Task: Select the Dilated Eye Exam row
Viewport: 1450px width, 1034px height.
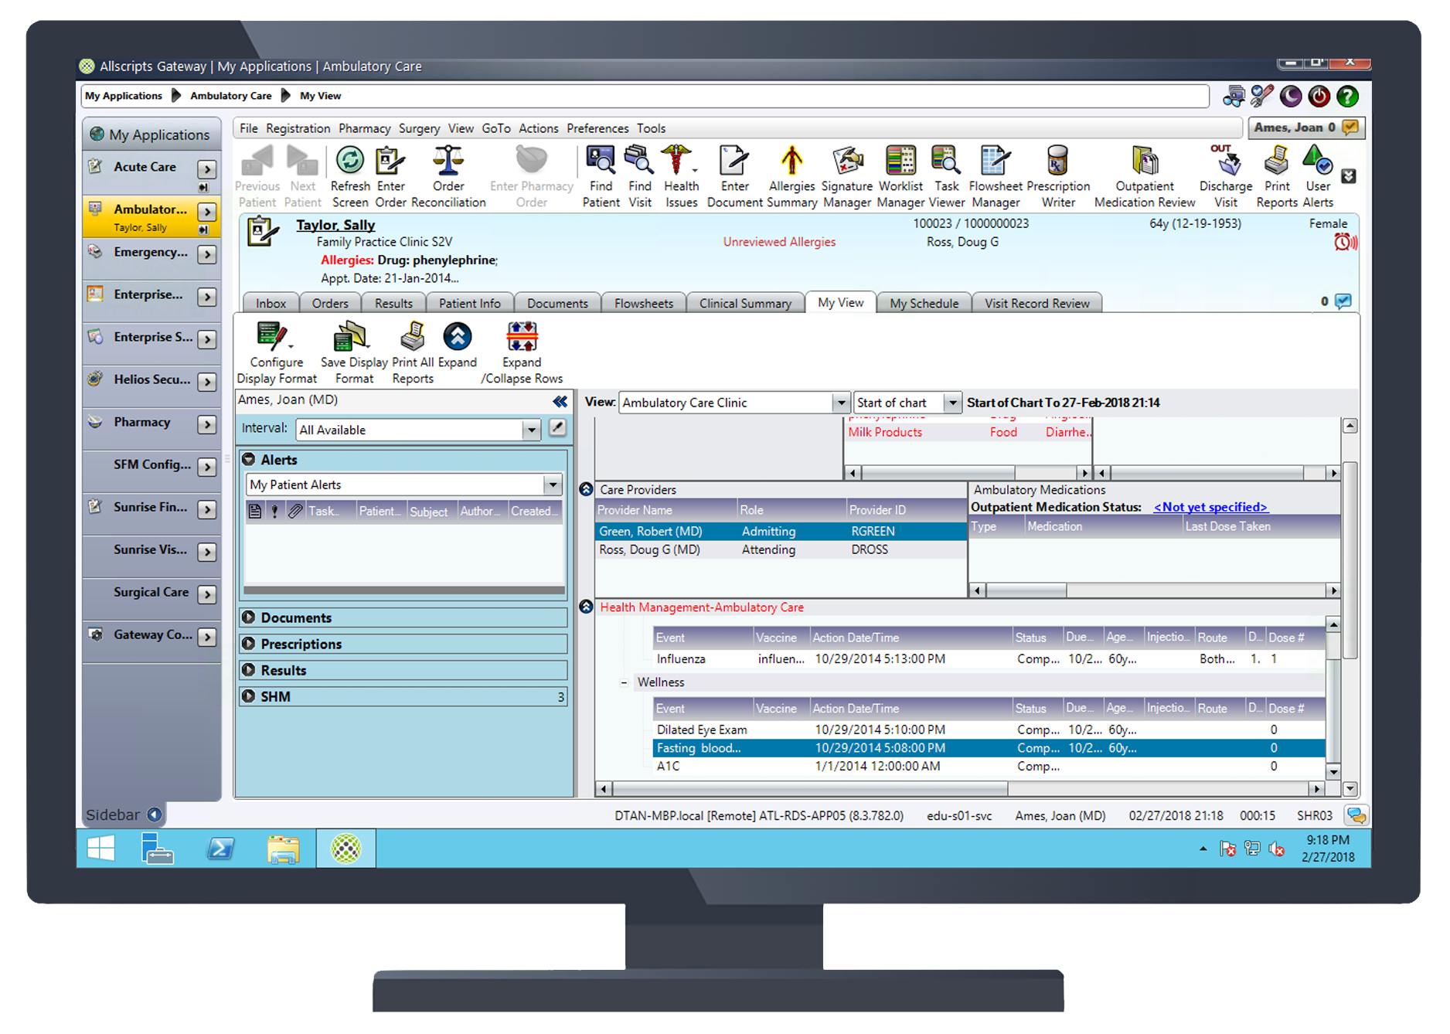Action: point(988,730)
